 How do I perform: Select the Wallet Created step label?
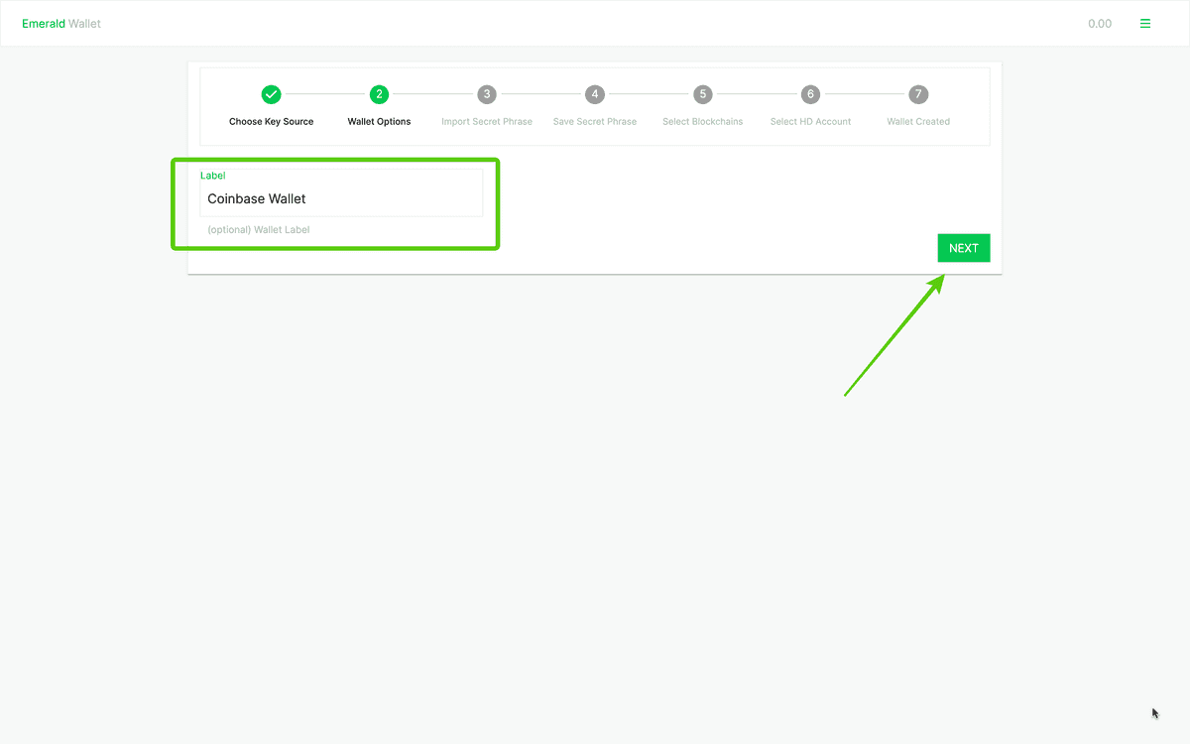point(918,122)
